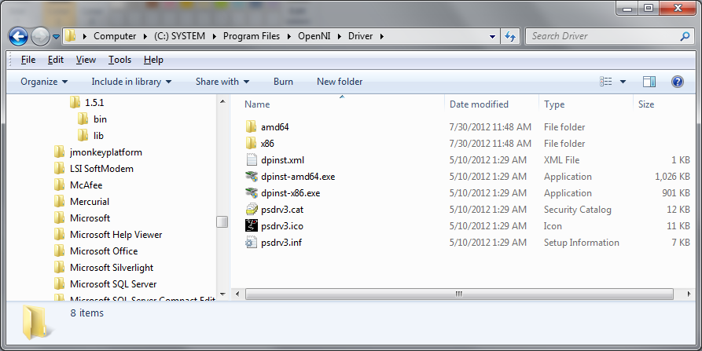Viewport: 702px width, 351px height.
Task: Click Driver in the breadcrumb
Action: tap(360, 36)
